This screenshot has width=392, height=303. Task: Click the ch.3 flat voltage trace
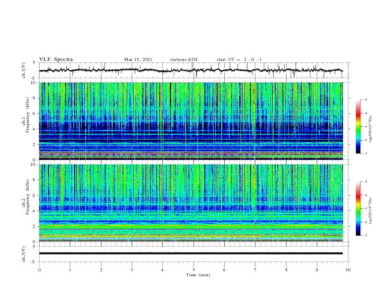pyautogui.click(x=191, y=253)
